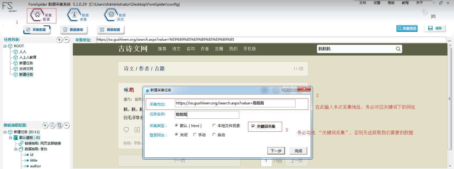Select the 古诗文网 task in the list
The image size is (454, 169).
[26, 69]
